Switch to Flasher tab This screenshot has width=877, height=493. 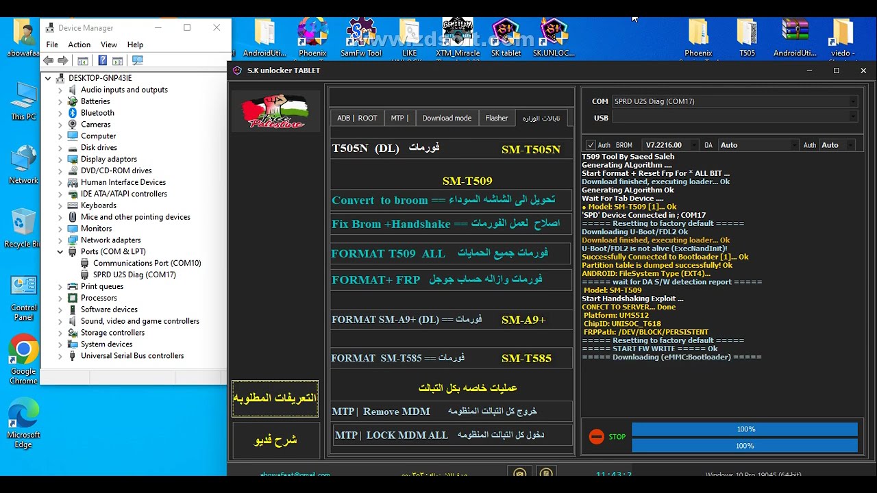tap(497, 118)
